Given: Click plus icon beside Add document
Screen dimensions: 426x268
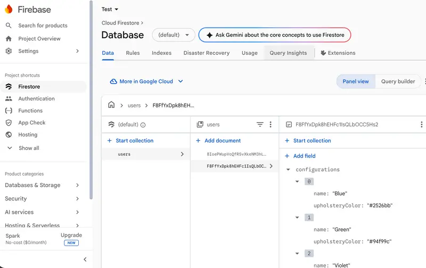Looking at the screenshot, I should click(x=198, y=140).
